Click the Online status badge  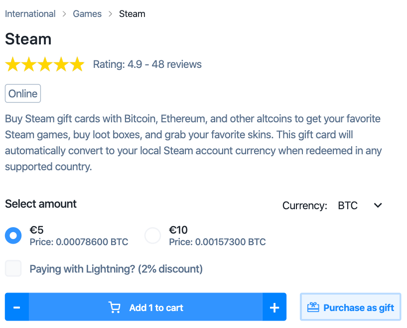pyautogui.click(x=23, y=93)
